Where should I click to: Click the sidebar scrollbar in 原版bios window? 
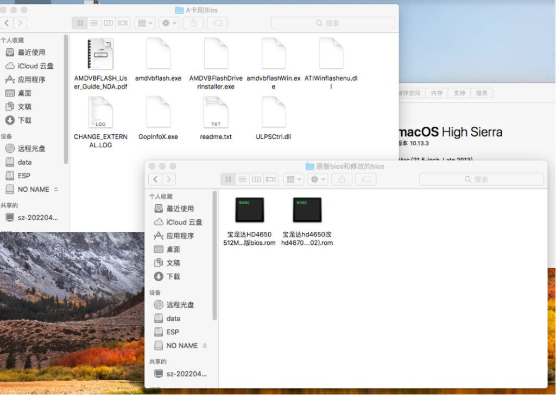215,255
